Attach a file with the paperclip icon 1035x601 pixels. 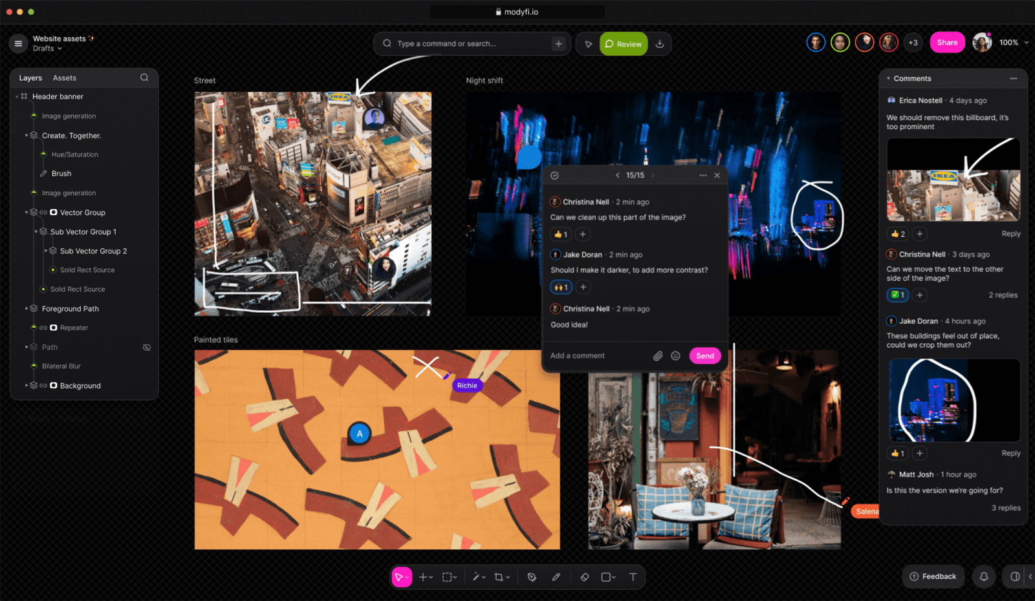(658, 356)
